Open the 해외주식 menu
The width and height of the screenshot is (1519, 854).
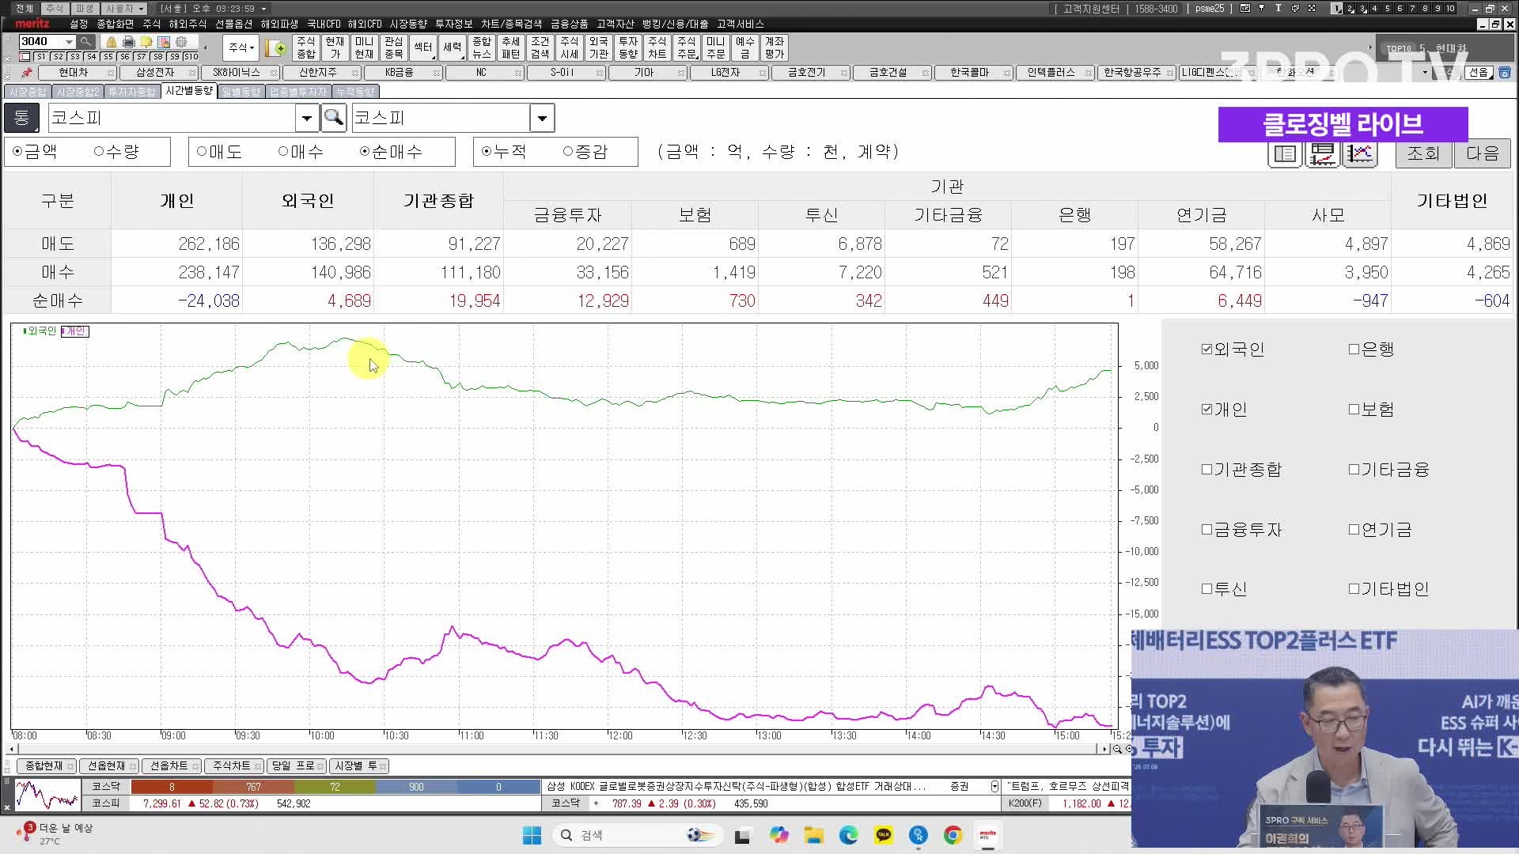tap(188, 25)
